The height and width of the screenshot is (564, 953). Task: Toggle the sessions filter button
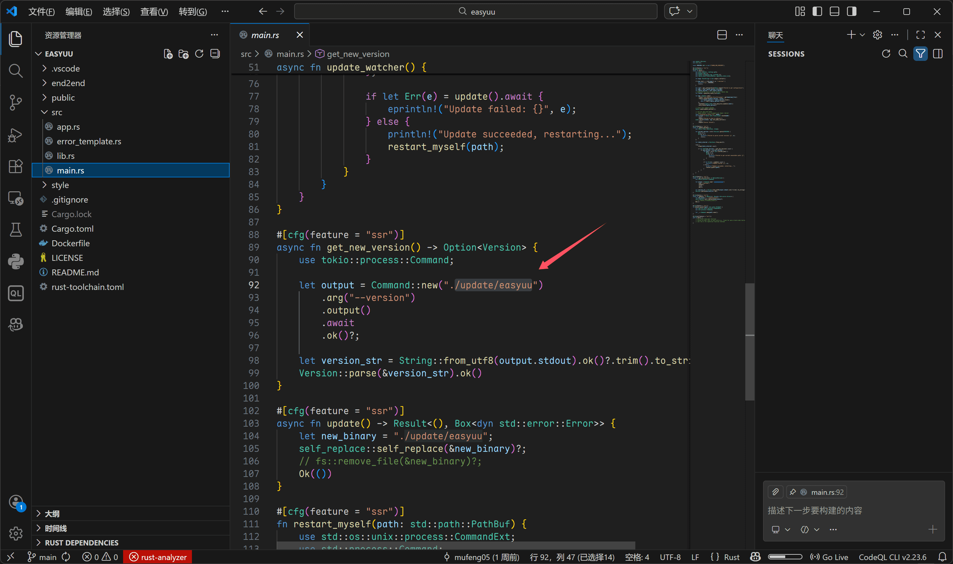[x=920, y=54]
